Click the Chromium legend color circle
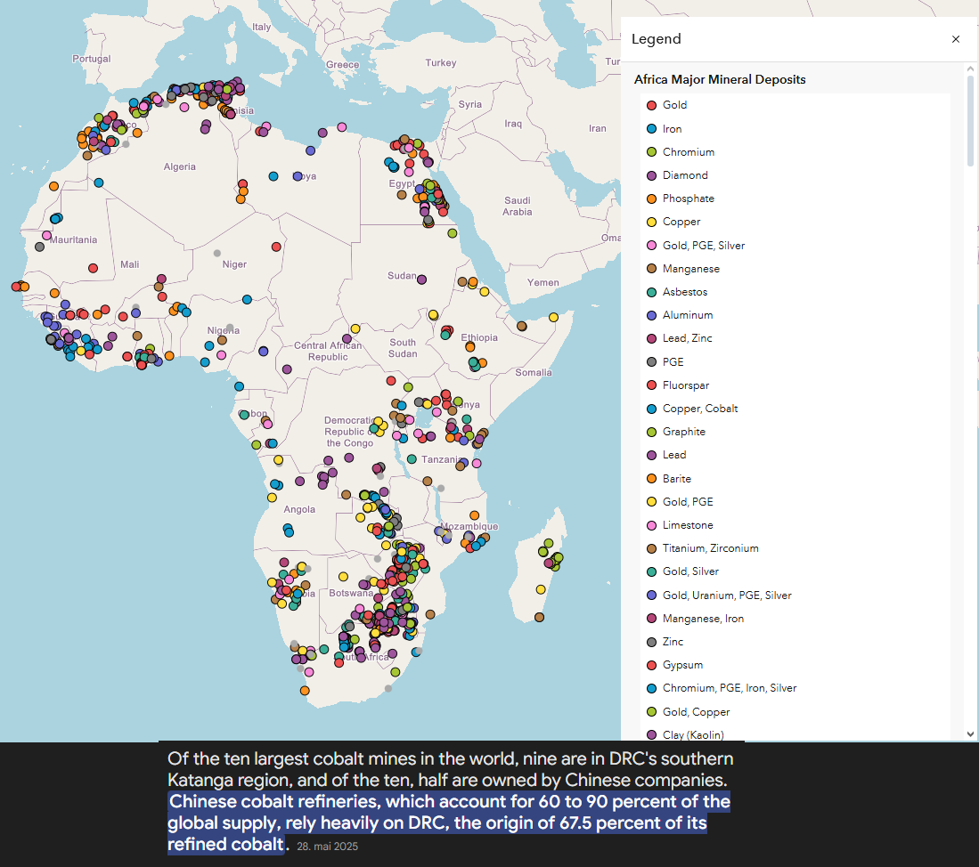979x867 pixels. (651, 152)
